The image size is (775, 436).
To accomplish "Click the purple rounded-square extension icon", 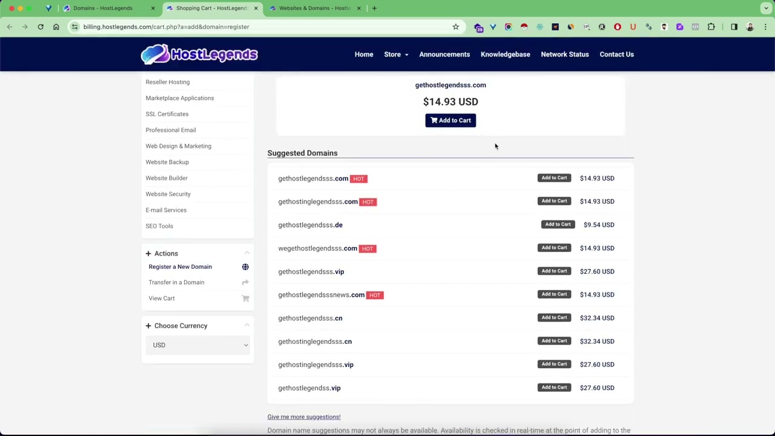I will coord(679,27).
